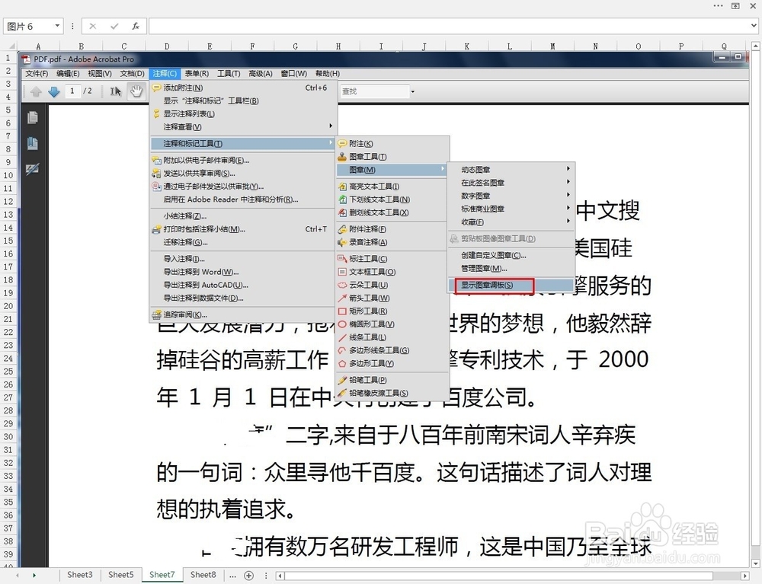Open the Signatures panel icon in sidebar
The width and height of the screenshot is (762, 584).
point(33,169)
